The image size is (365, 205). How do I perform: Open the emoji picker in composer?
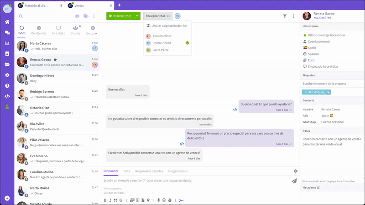pos(164,200)
